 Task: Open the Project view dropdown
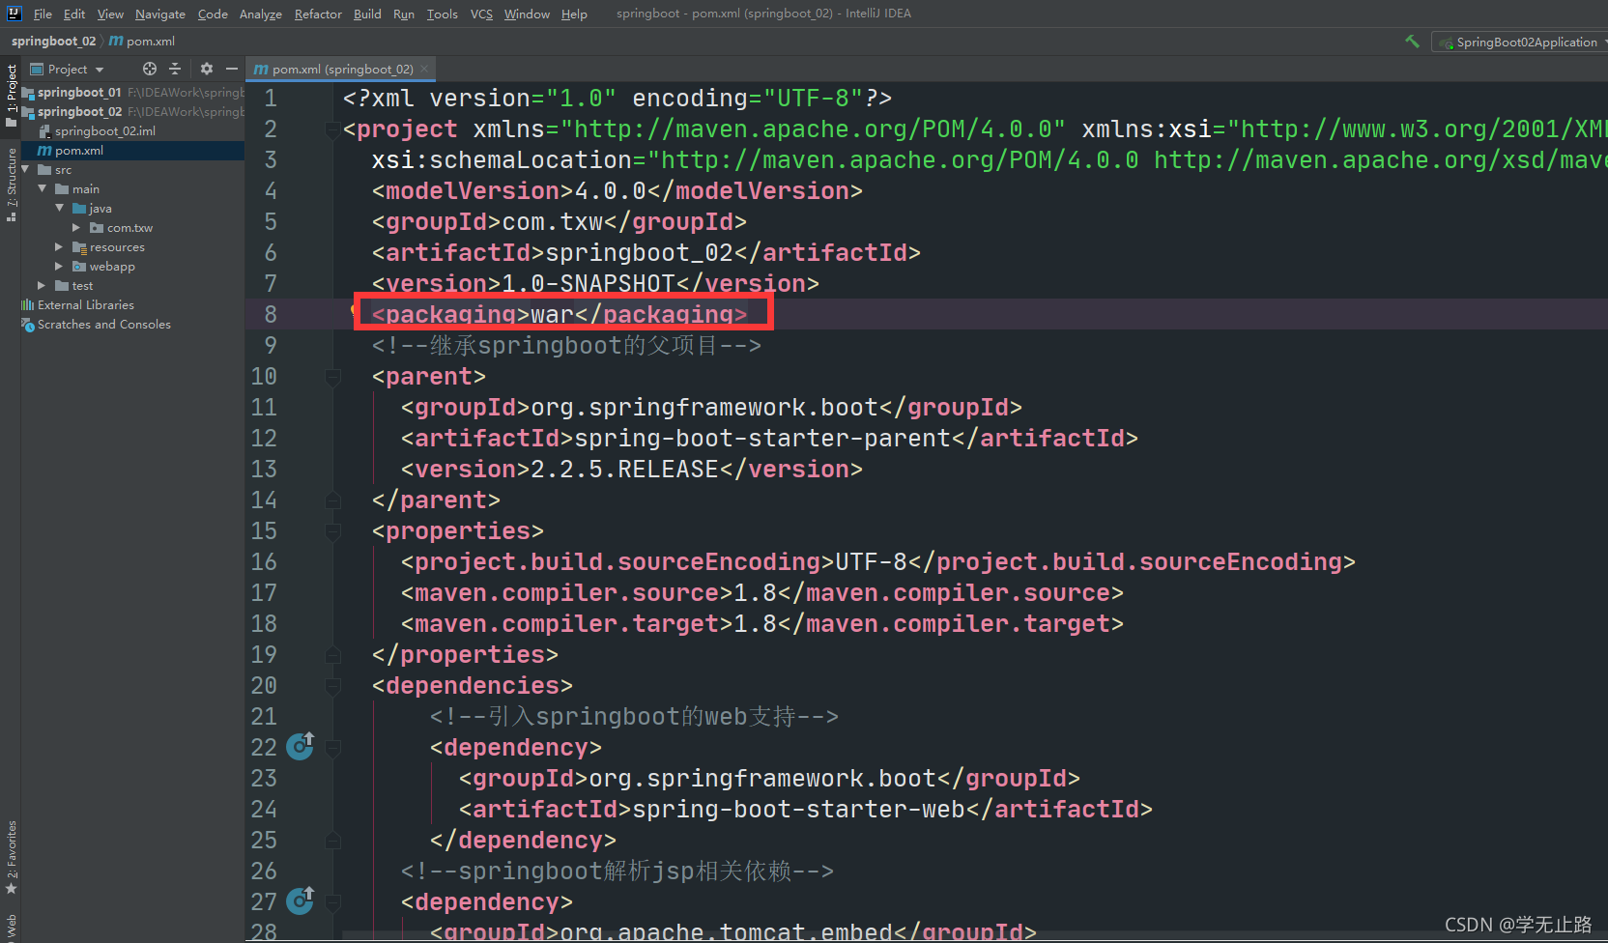pos(67,69)
